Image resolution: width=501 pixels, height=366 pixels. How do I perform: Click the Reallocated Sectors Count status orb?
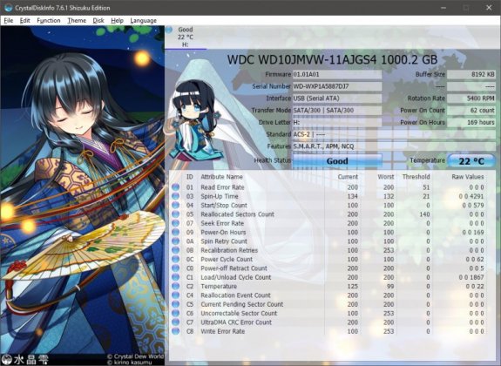tap(175, 214)
